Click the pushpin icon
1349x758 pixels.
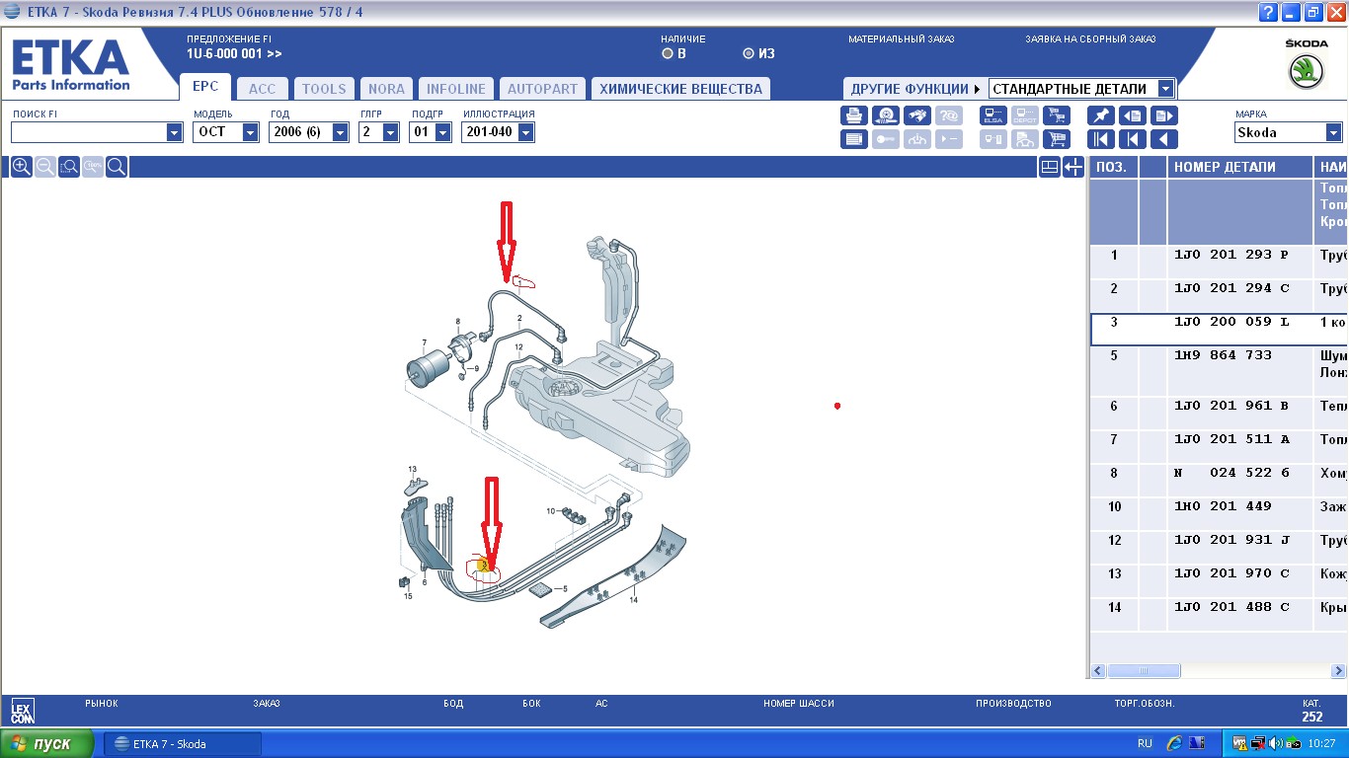point(1101,115)
